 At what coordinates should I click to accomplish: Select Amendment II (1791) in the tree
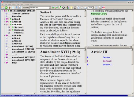(x=23, y=49)
